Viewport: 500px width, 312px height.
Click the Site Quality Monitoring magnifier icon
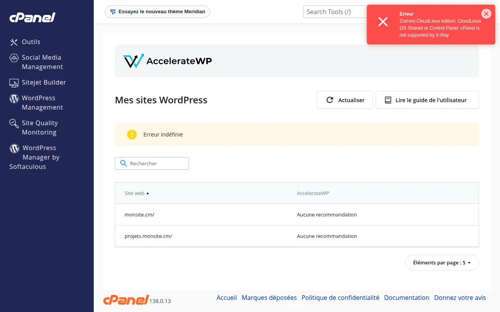coord(14,124)
